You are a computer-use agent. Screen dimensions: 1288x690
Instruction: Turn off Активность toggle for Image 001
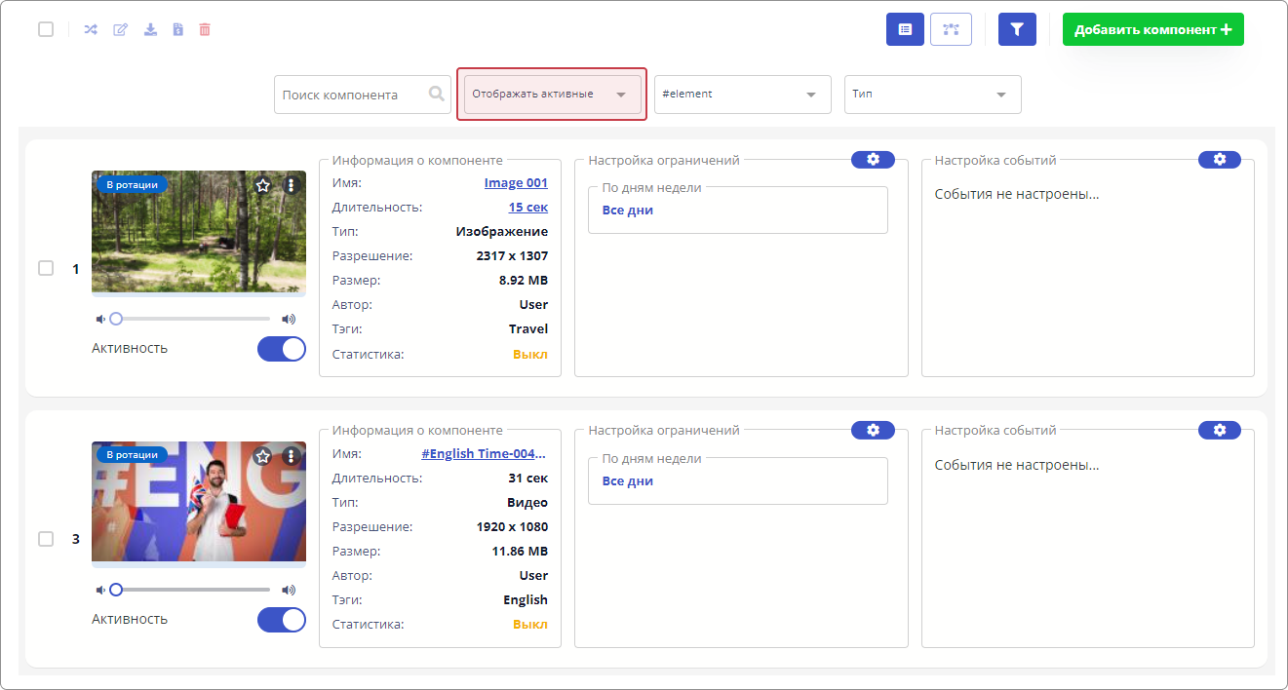[281, 349]
